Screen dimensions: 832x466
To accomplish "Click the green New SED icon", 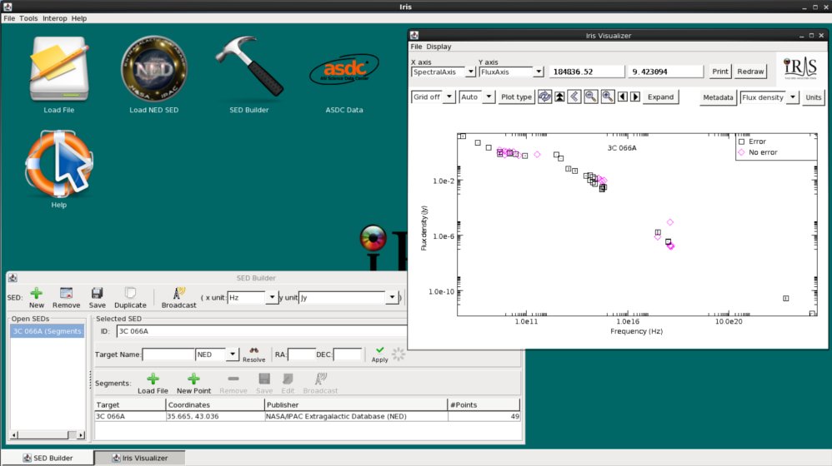I will click(x=37, y=294).
